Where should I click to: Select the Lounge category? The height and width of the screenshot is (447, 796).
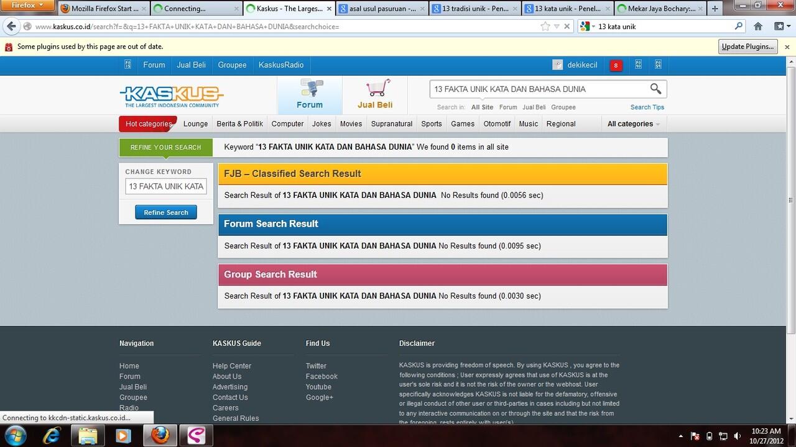click(x=195, y=124)
